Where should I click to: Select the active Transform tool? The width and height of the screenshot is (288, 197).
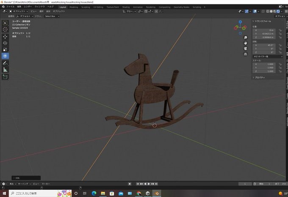[x=5, y=56]
